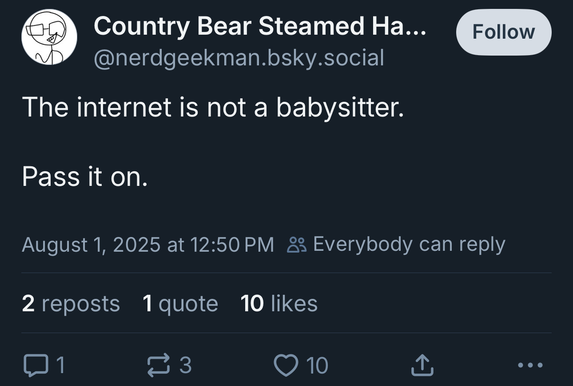Viewport: 573px width, 386px height.
Task: Open the three-dot more options menu
Action: [530, 365]
